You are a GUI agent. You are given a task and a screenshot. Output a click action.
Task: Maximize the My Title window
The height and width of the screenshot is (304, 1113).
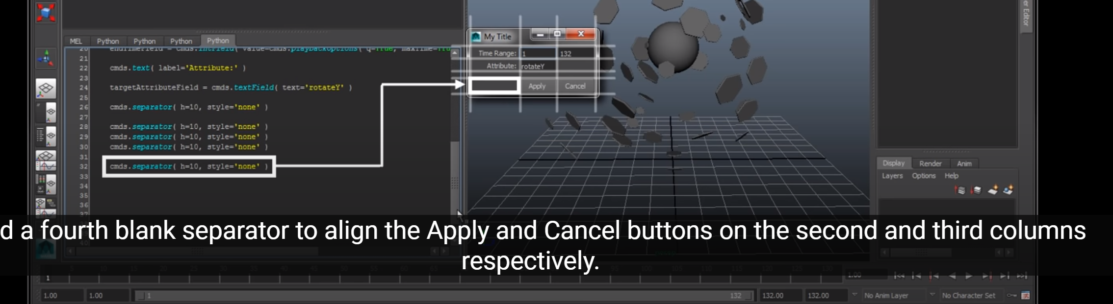click(557, 34)
